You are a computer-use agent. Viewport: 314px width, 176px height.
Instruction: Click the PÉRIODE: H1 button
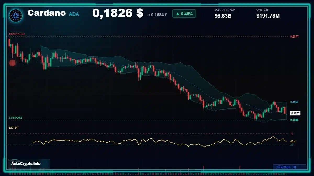pos(290,167)
